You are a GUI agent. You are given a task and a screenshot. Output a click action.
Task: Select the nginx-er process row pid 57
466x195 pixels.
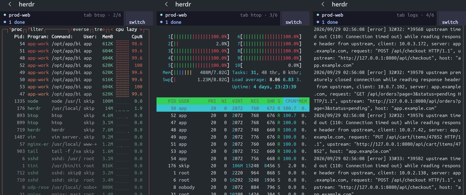75,144
